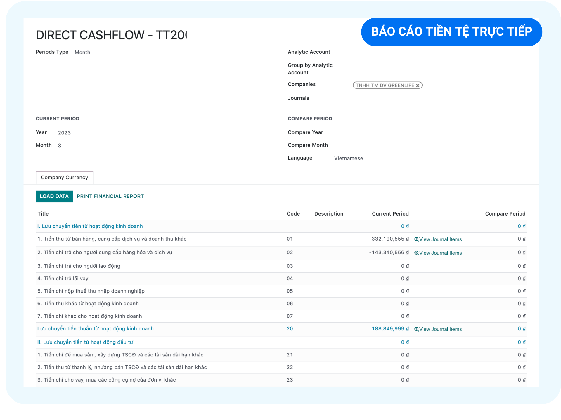Viewport: 561px width, 420px height.
Task: Open View Journal Items for -143,340,556 đ
Action: pos(440,253)
